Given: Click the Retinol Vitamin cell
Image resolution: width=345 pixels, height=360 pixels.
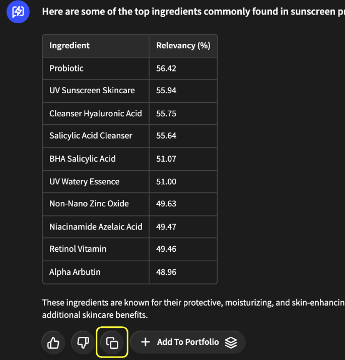Looking at the screenshot, I should coord(78,249).
